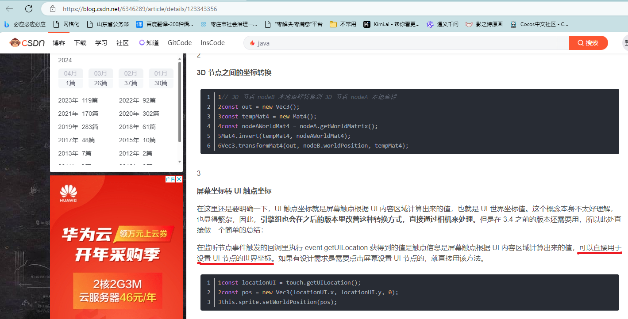Open the 04月 1篇 archive

click(x=71, y=78)
